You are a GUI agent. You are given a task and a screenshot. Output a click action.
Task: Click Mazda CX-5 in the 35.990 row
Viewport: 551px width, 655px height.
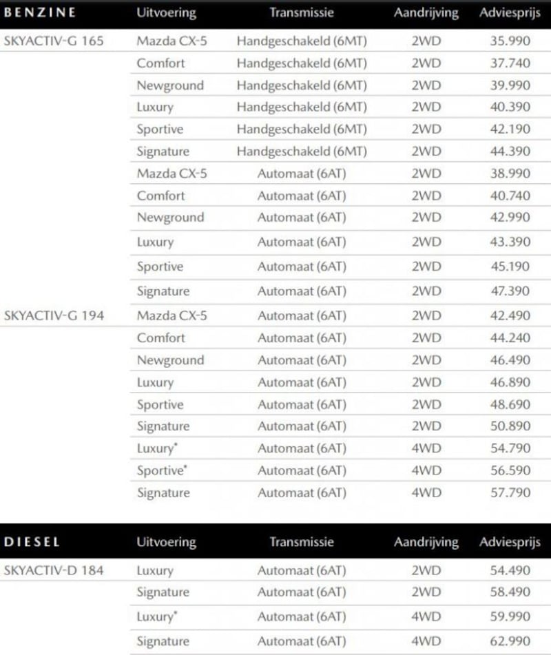(171, 41)
